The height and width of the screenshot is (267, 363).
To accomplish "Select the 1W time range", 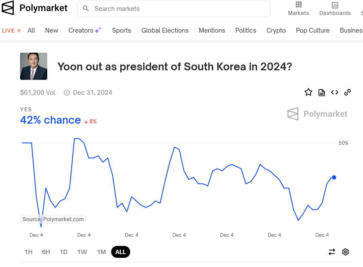I will (82, 252).
